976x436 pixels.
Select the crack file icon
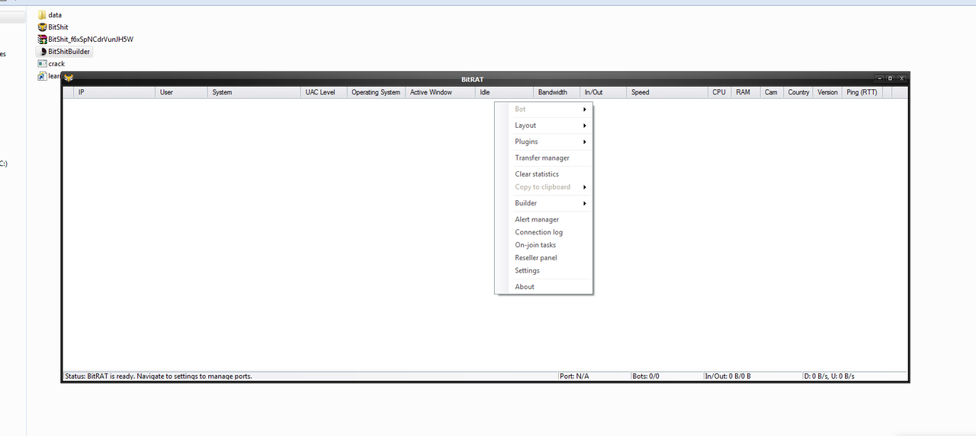[42, 64]
